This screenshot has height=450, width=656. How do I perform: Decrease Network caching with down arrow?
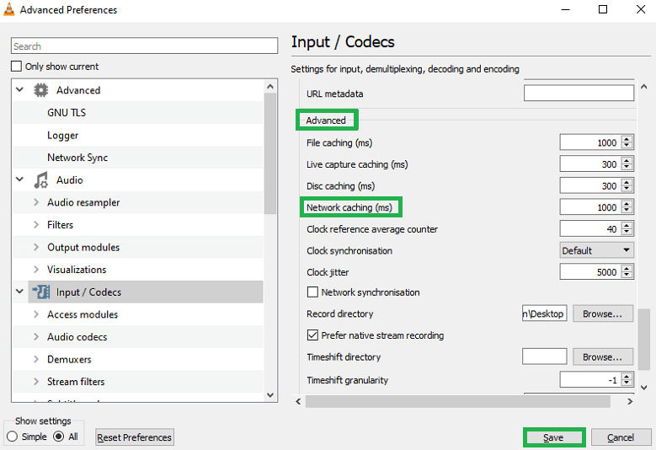click(627, 211)
